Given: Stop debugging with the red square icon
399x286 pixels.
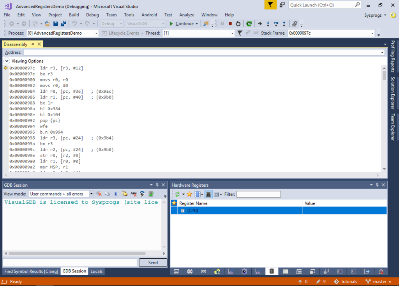Looking at the screenshot, I should click(x=230, y=24).
